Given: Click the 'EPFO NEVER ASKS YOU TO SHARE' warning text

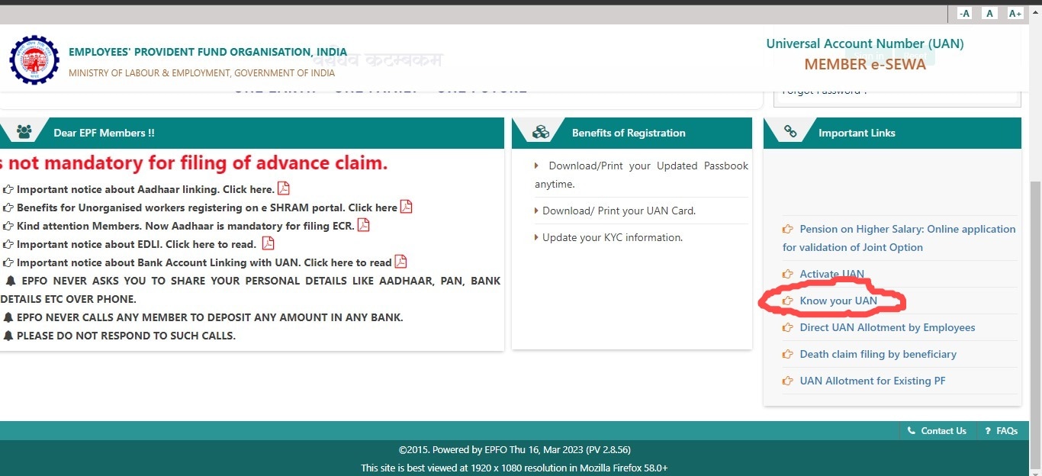Looking at the screenshot, I should 250,290.
